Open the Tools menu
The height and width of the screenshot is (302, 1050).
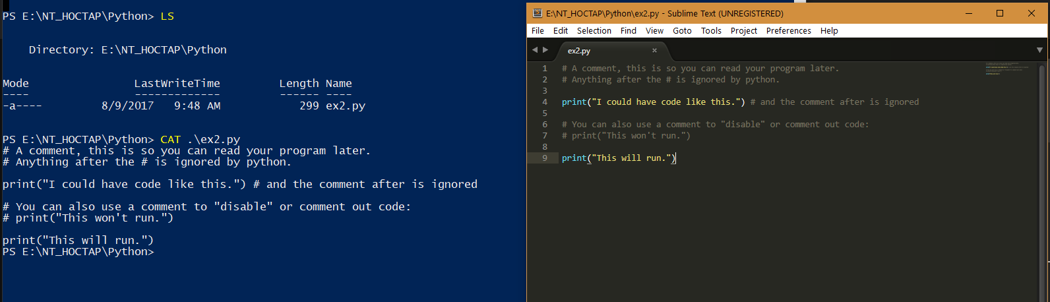point(711,30)
